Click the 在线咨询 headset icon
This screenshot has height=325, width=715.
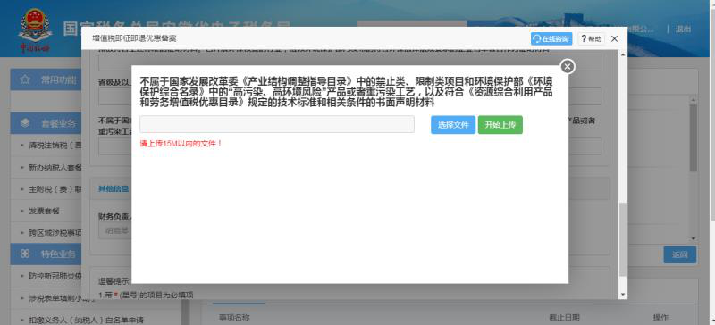click(537, 38)
